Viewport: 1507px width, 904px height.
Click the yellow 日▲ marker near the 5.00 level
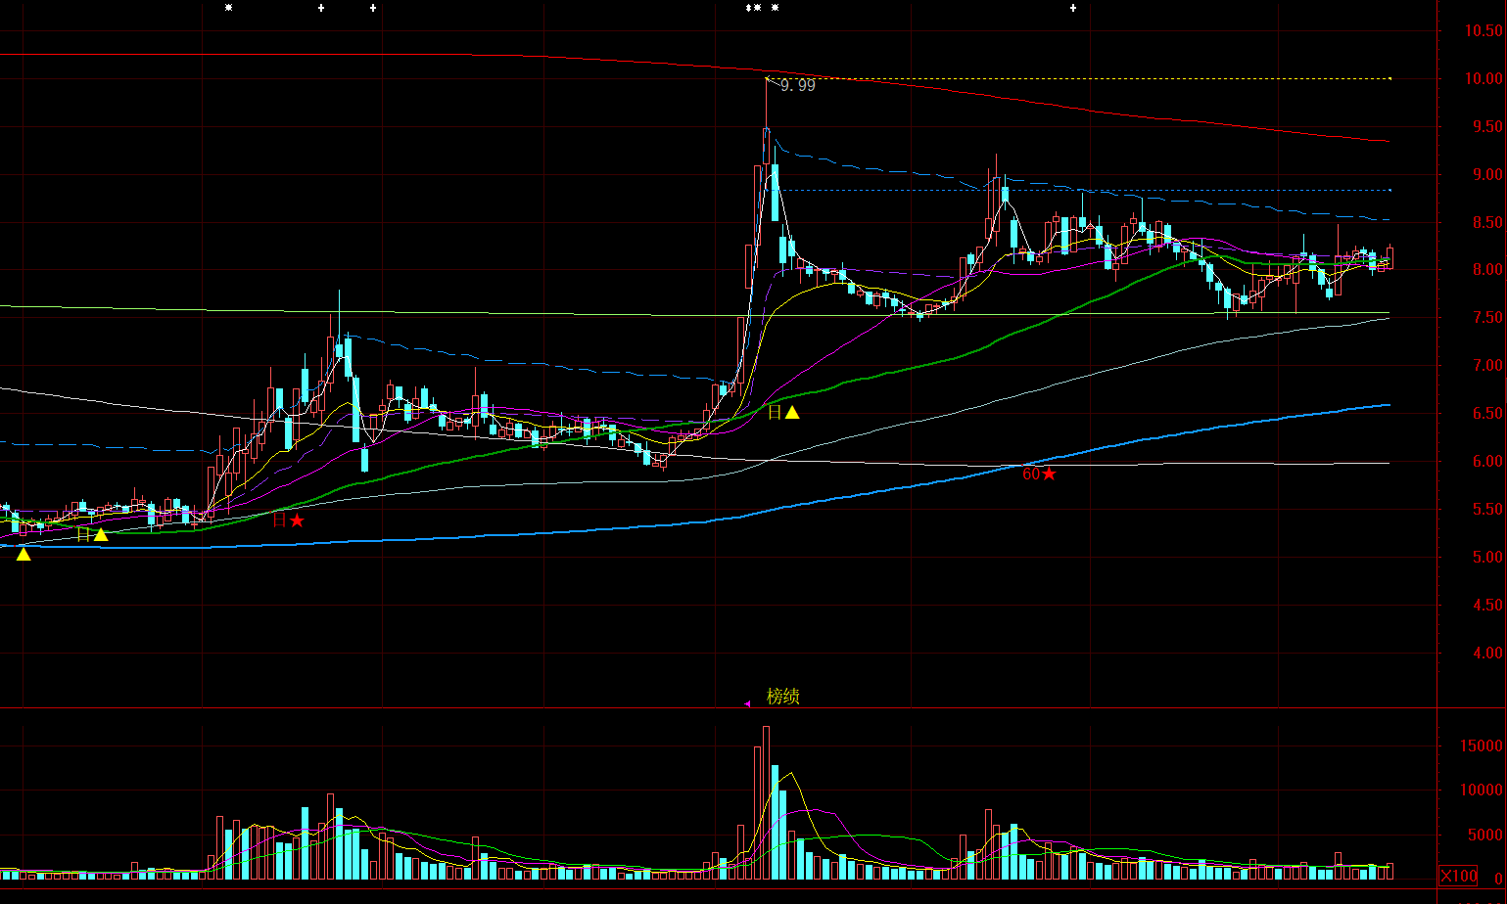click(93, 534)
